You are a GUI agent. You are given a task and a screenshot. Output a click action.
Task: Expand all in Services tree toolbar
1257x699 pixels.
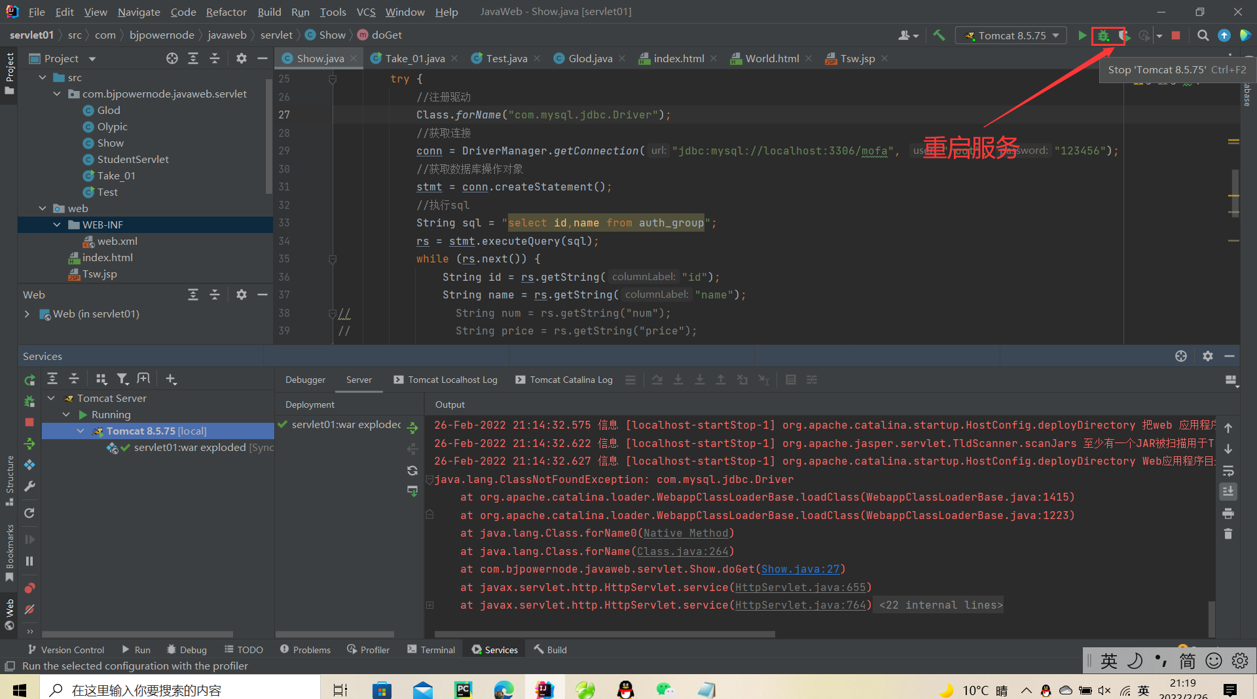(x=52, y=379)
